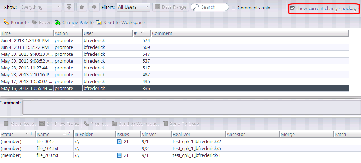Jump to top with the first arrow button
The width and height of the screenshot is (361, 163).
pyautogui.click(x=69, y=7)
